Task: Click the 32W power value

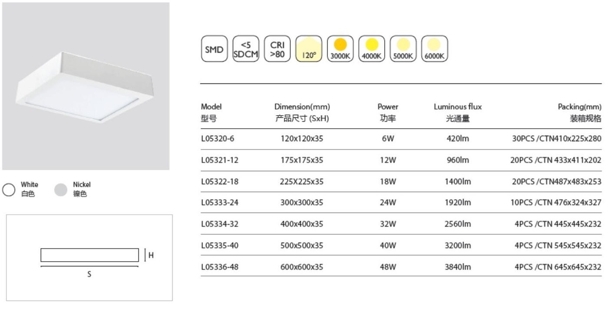Action: point(388,224)
